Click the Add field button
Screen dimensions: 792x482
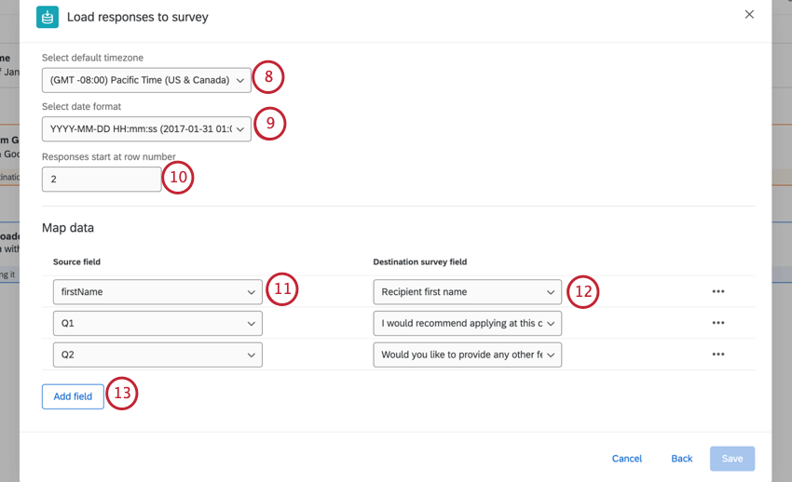[73, 396]
